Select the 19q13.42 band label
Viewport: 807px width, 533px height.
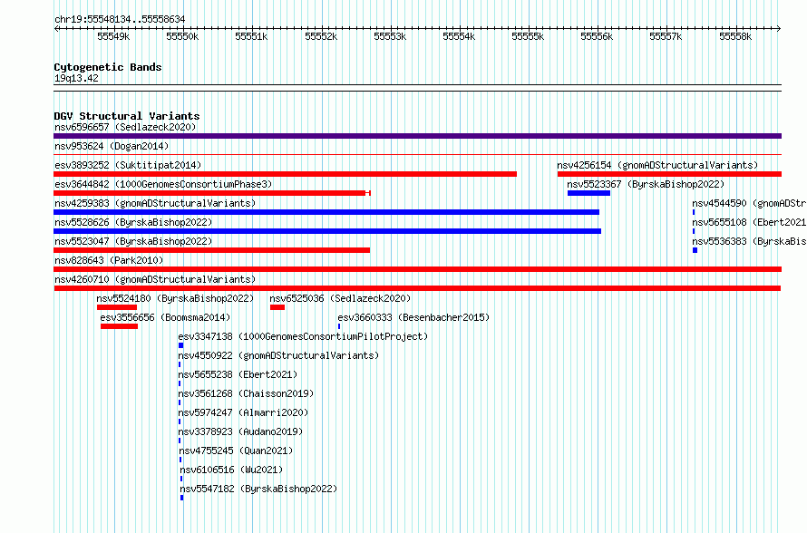point(76,78)
